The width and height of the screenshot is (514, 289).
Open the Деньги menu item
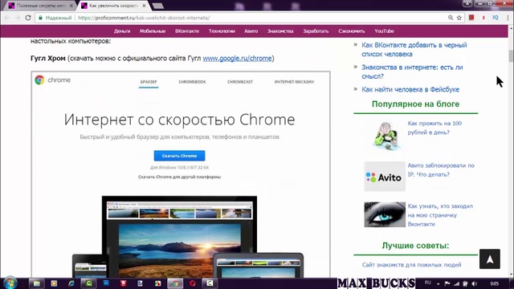pyautogui.click(x=122, y=31)
